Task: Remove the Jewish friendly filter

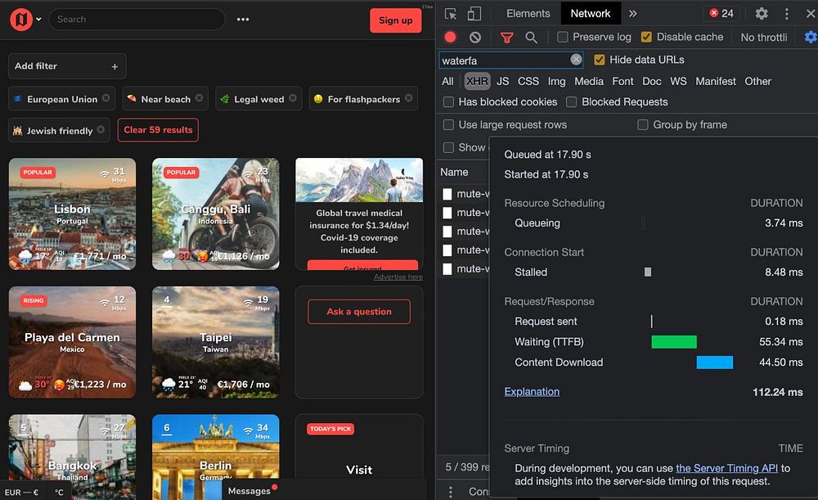Action: [x=101, y=129]
